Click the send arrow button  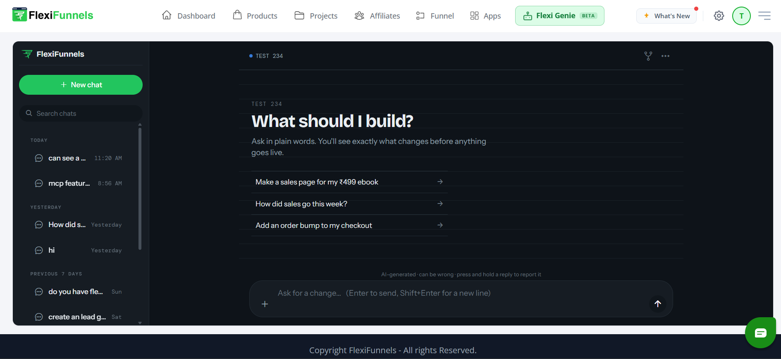(x=658, y=304)
